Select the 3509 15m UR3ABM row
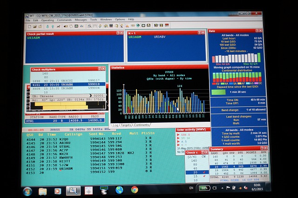 (68, 88)
